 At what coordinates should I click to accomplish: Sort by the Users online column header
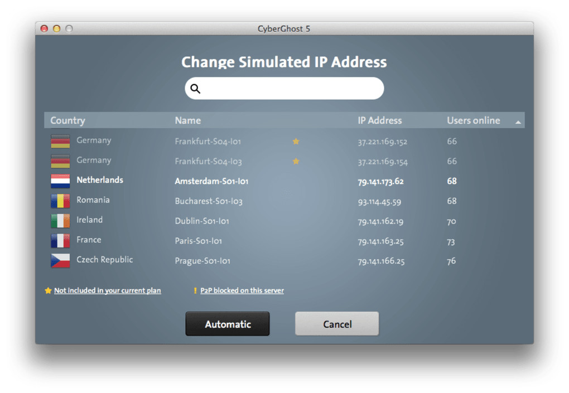point(473,120)
